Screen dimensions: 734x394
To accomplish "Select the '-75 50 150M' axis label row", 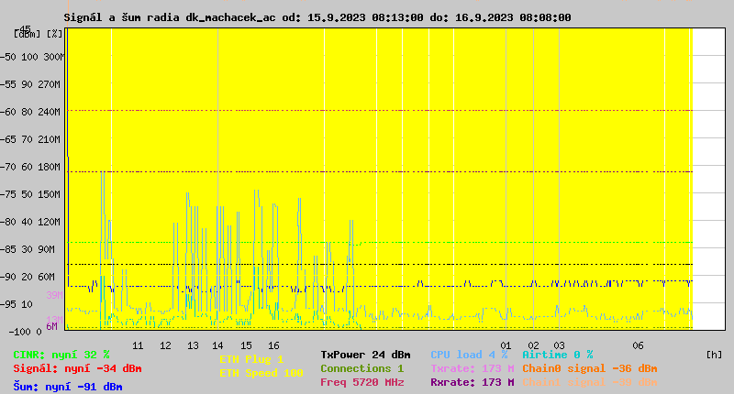I will coord(32,194).
